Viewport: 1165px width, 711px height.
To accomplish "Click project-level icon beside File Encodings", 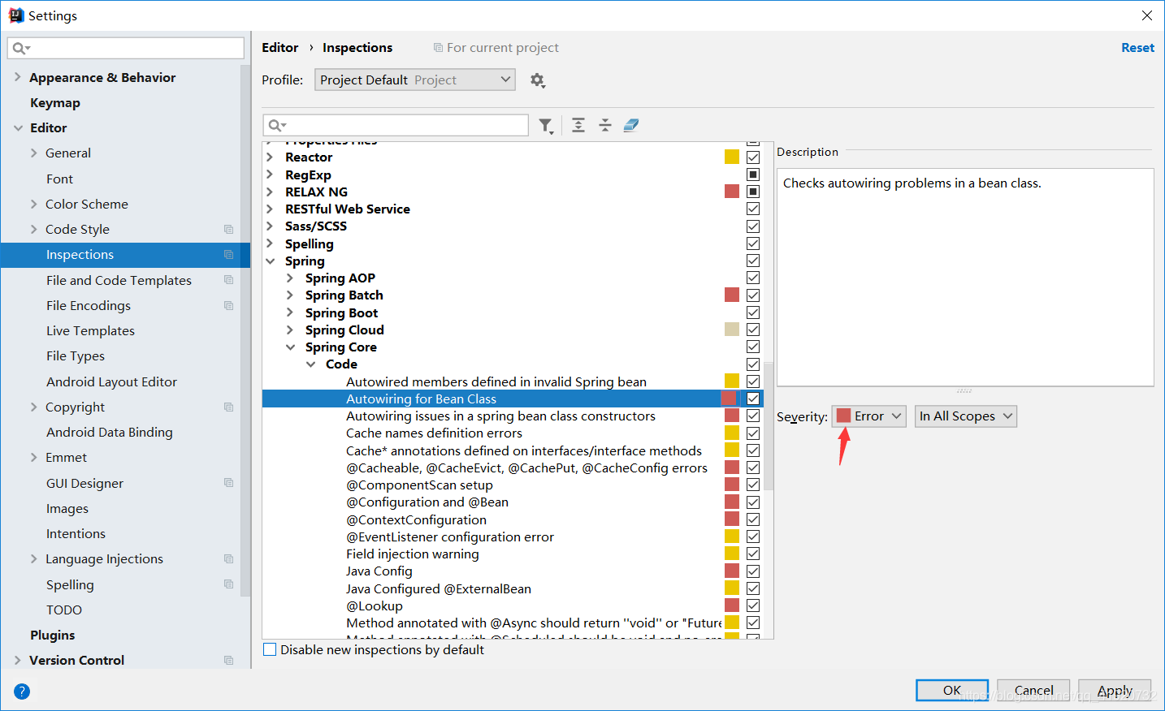I will 228,306.
